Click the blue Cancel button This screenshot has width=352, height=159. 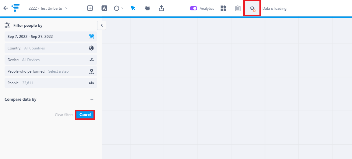point(85,115)
